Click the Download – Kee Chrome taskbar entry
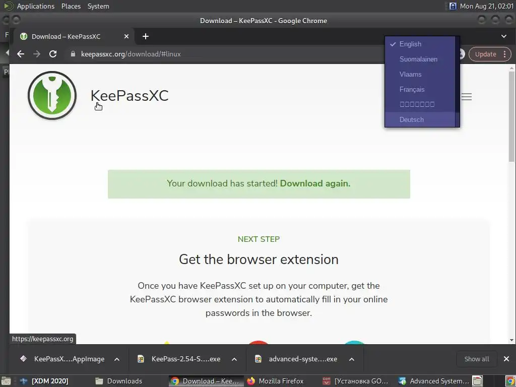Image resolution: width=516 pixels, height=387 pixels. tap(206, 381)
